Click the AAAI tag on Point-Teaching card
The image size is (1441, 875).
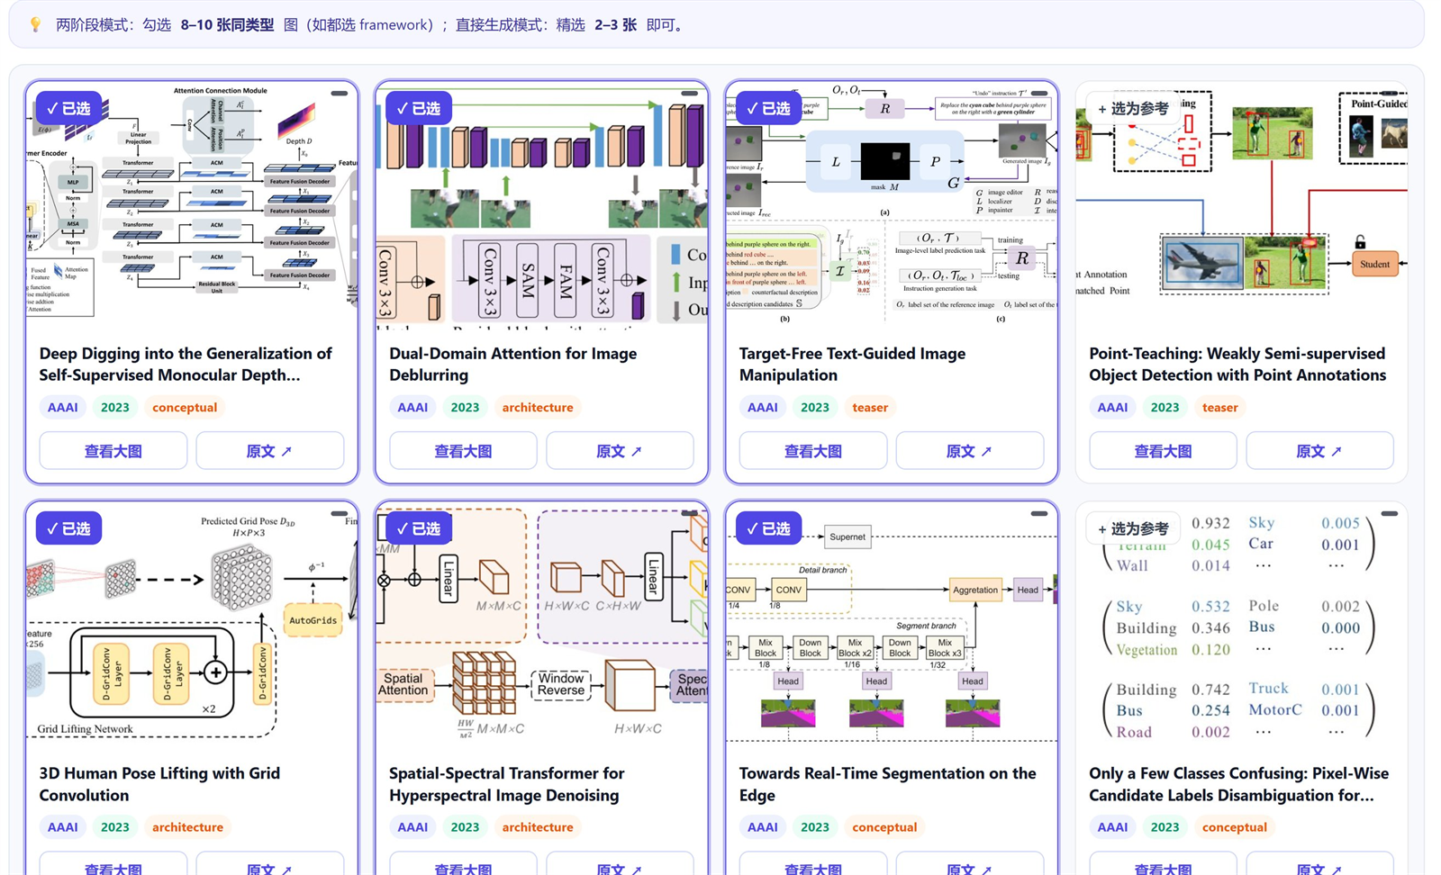click(x=1112, y=408)
